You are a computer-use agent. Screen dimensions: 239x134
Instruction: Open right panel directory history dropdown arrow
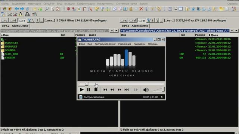(x=236, y=31)
